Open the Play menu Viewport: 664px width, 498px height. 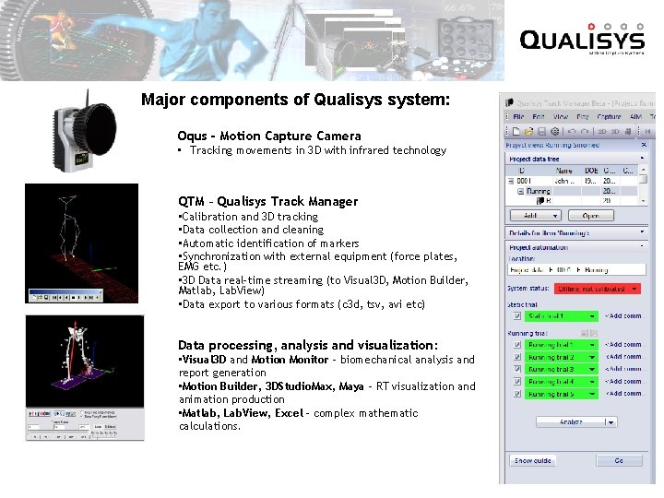coord(583,116)
